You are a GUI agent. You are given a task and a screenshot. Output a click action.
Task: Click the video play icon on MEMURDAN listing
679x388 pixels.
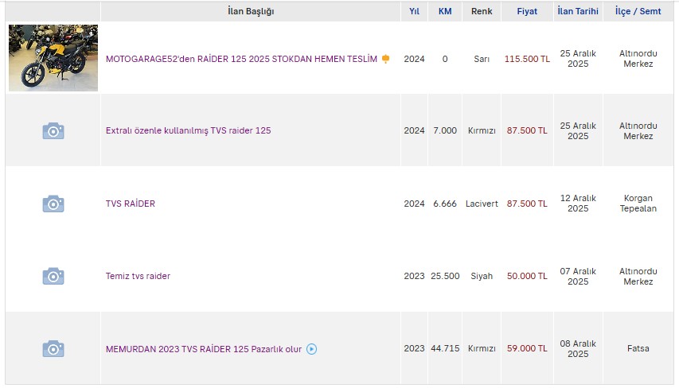tap(312, 349)
